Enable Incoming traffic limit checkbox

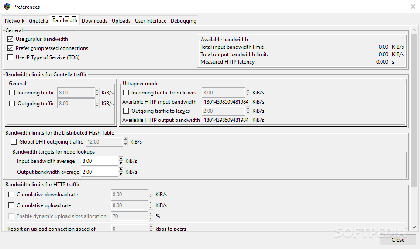[x=12, y=92]
